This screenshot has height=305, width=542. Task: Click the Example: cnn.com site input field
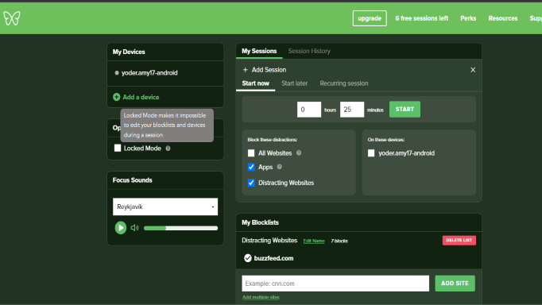click(x=335, y=284)
